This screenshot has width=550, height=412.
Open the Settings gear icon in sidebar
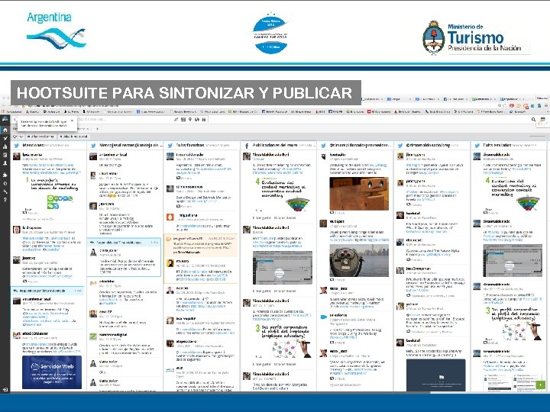point(5,183)
